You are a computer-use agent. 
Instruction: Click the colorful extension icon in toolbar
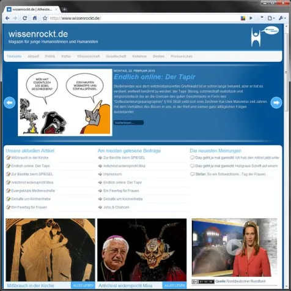pyautogui.click(x=243, y=18)
